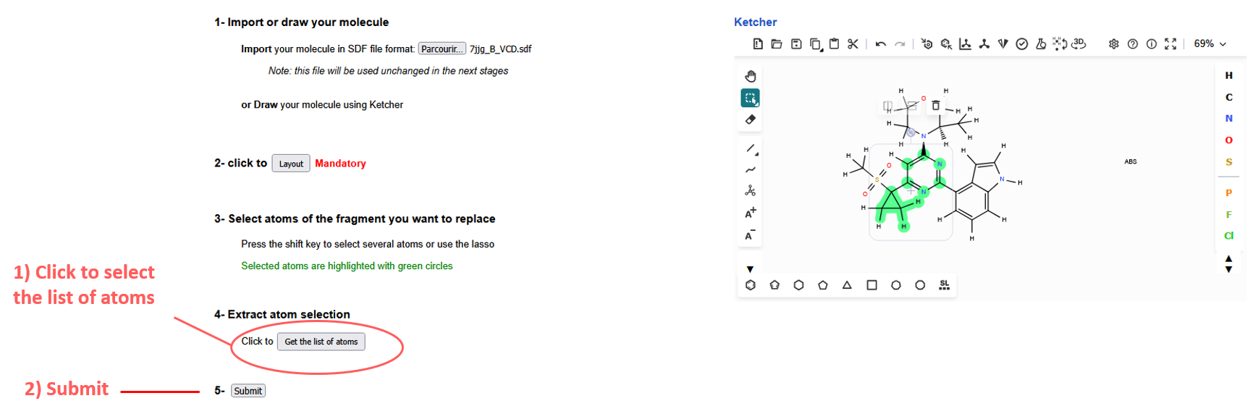1253x414 pixels.
Task: Select the chain drawing tool
Action: coord(751,170)
